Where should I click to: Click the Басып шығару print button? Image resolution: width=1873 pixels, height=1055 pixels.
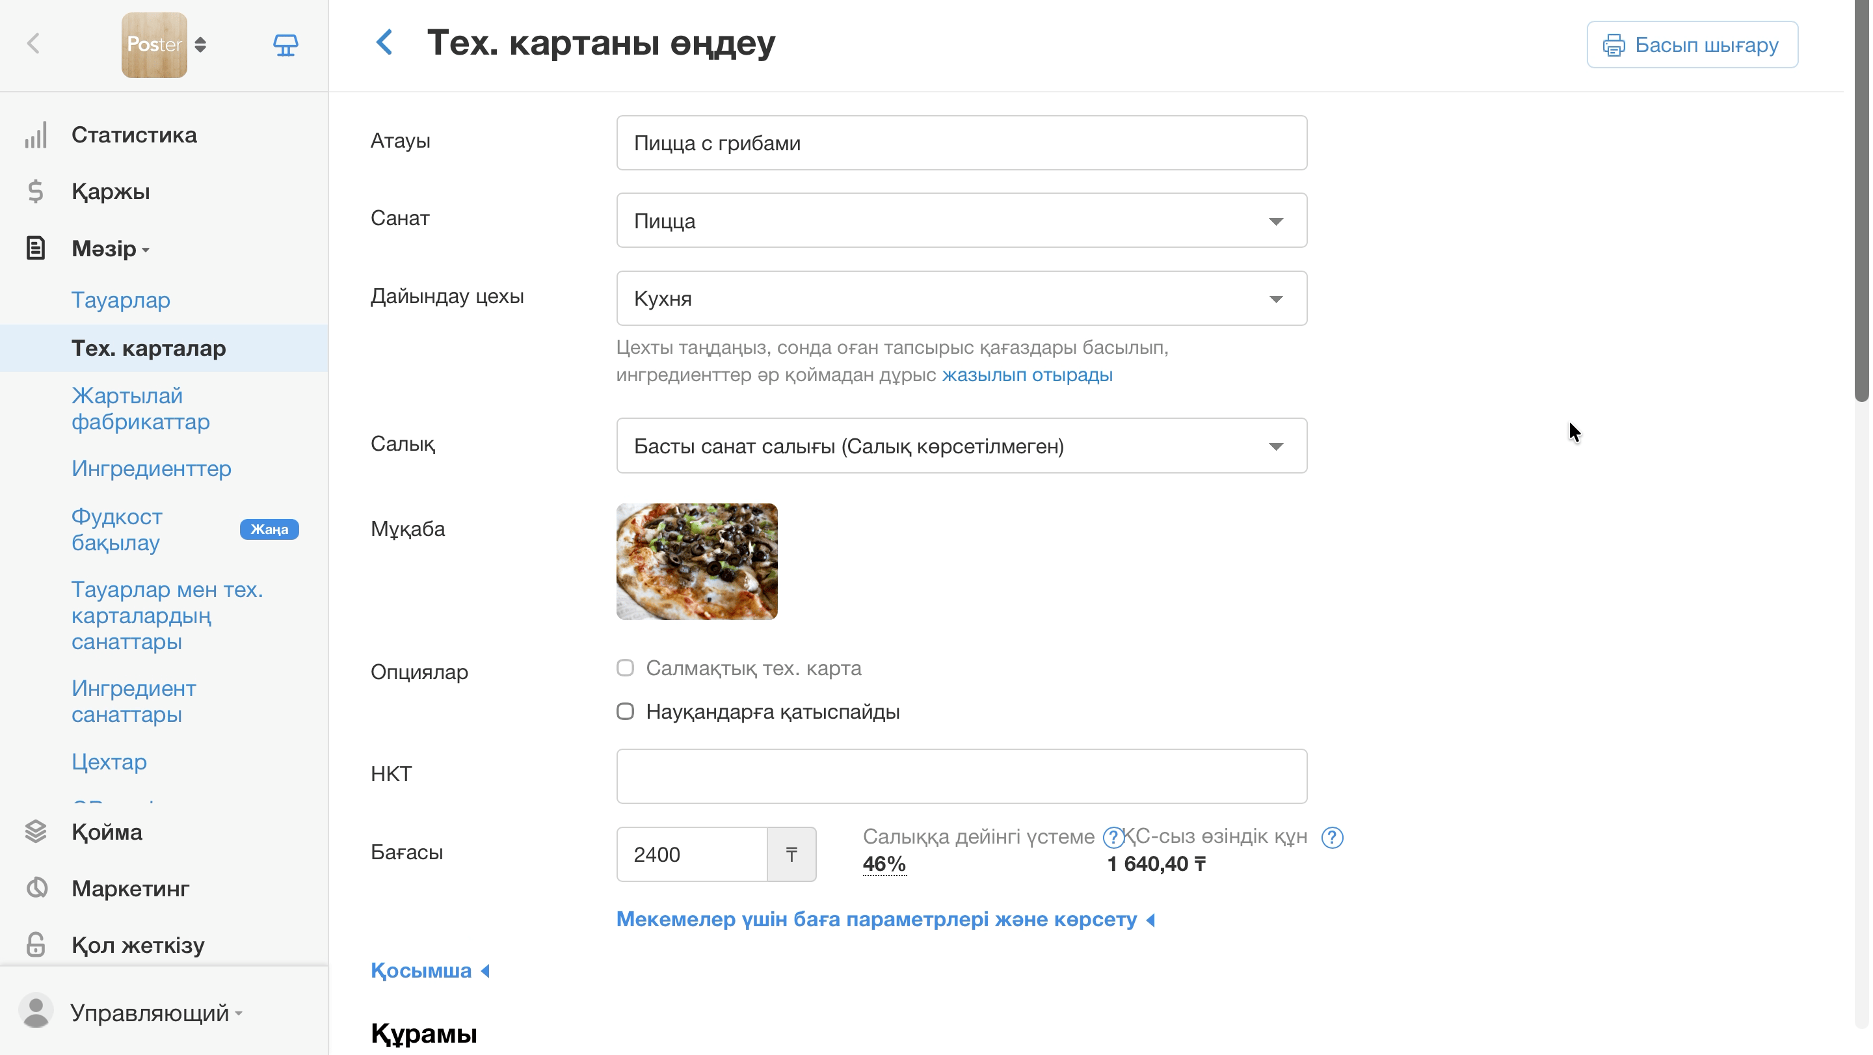point(1692,44)
